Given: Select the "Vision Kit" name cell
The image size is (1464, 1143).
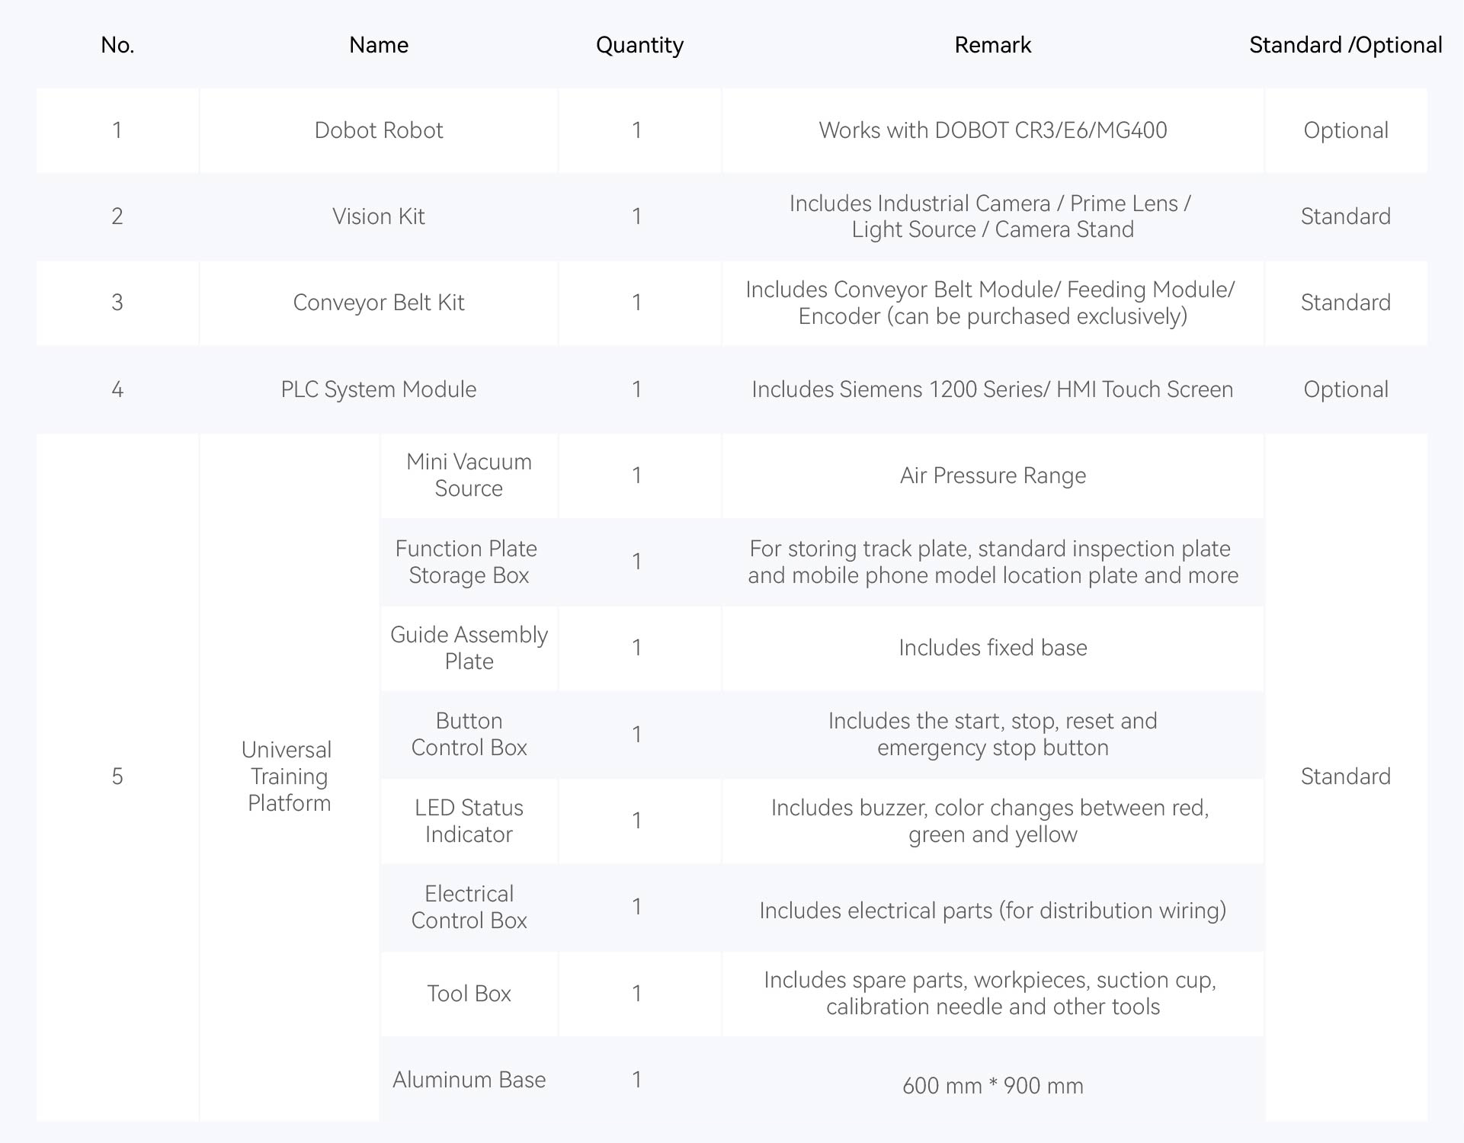Looking at the screenshot, I should coord(379,216).
